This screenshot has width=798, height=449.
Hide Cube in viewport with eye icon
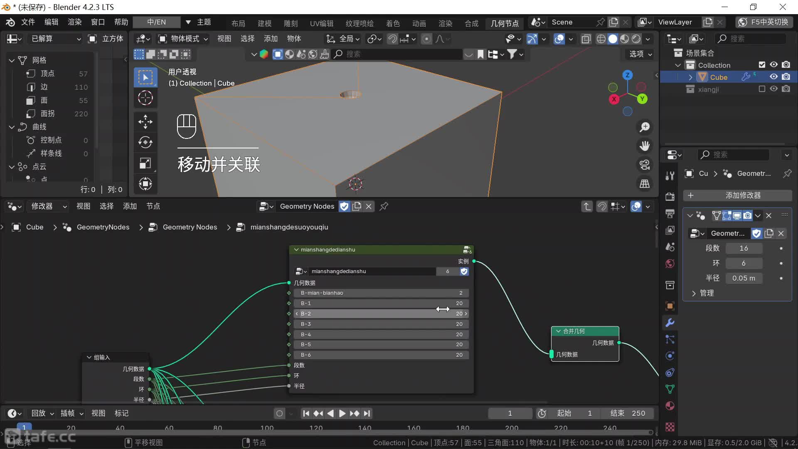tap(773, 77)
